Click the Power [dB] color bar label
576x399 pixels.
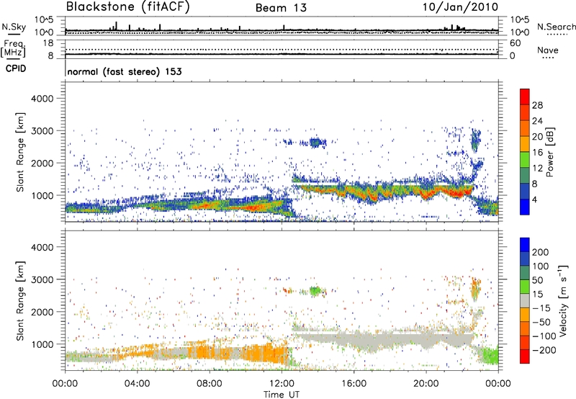(x=549, y=152)
